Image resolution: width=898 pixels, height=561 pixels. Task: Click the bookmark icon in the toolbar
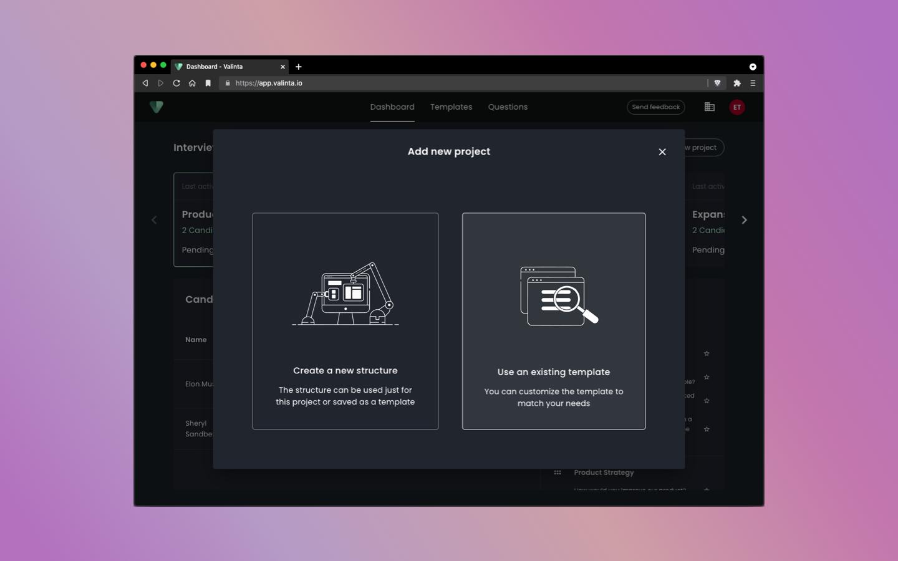tap(208, 82)
